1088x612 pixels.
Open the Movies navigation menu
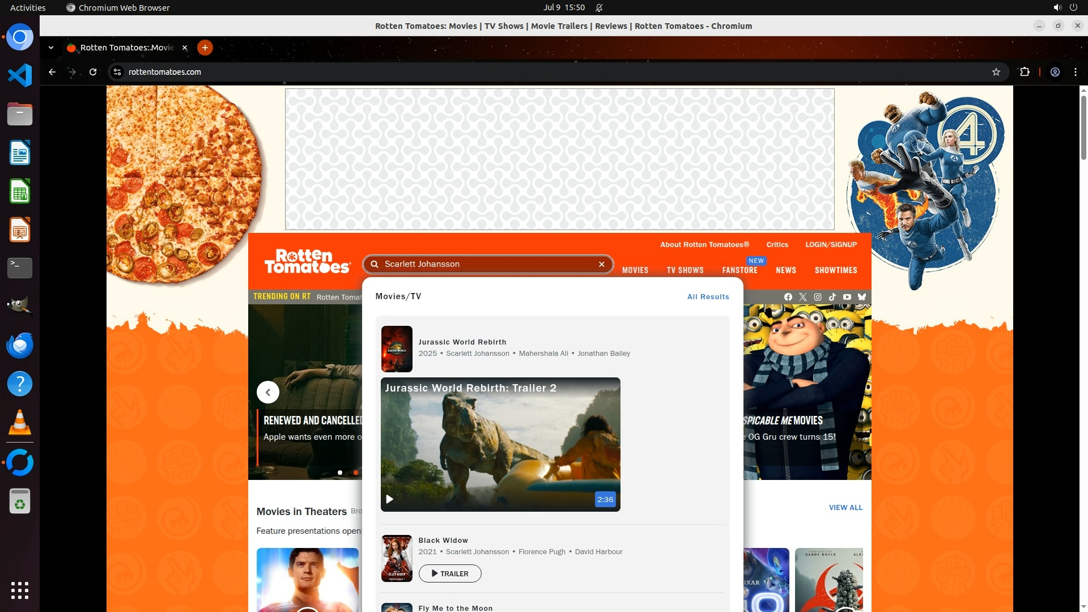point(635,270)
